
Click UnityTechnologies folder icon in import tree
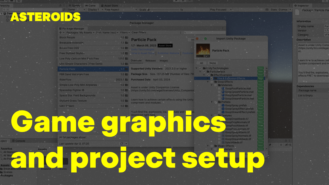pos(204,68)
